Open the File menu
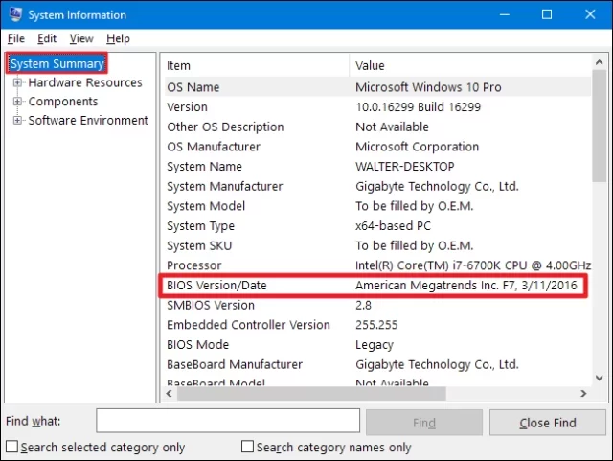Screen dimensions: 613x461 tap(17, 38)
